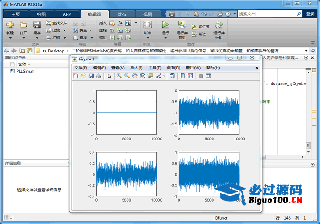Click Insert Colorbar icon in Figure 1

183,76
